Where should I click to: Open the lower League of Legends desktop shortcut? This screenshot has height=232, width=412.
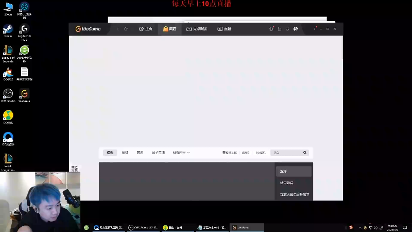click(x=8, y=162)
